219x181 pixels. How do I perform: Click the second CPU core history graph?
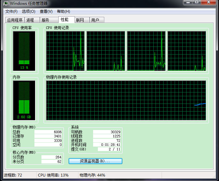click(106, 51)
